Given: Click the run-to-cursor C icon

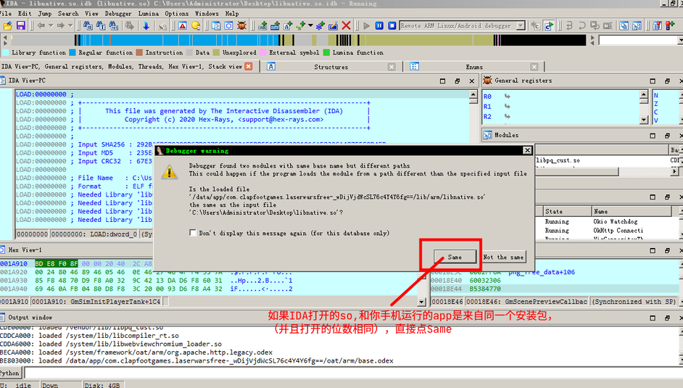Looking at the screenshot, I should pos(549,26).
